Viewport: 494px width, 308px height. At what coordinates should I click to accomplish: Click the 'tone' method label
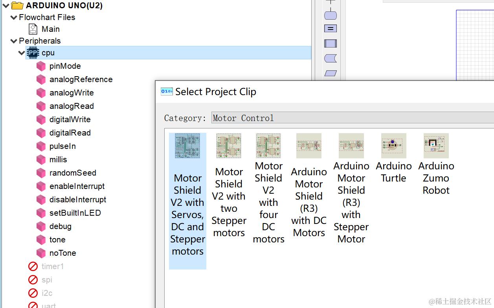(x=57, y=240)
